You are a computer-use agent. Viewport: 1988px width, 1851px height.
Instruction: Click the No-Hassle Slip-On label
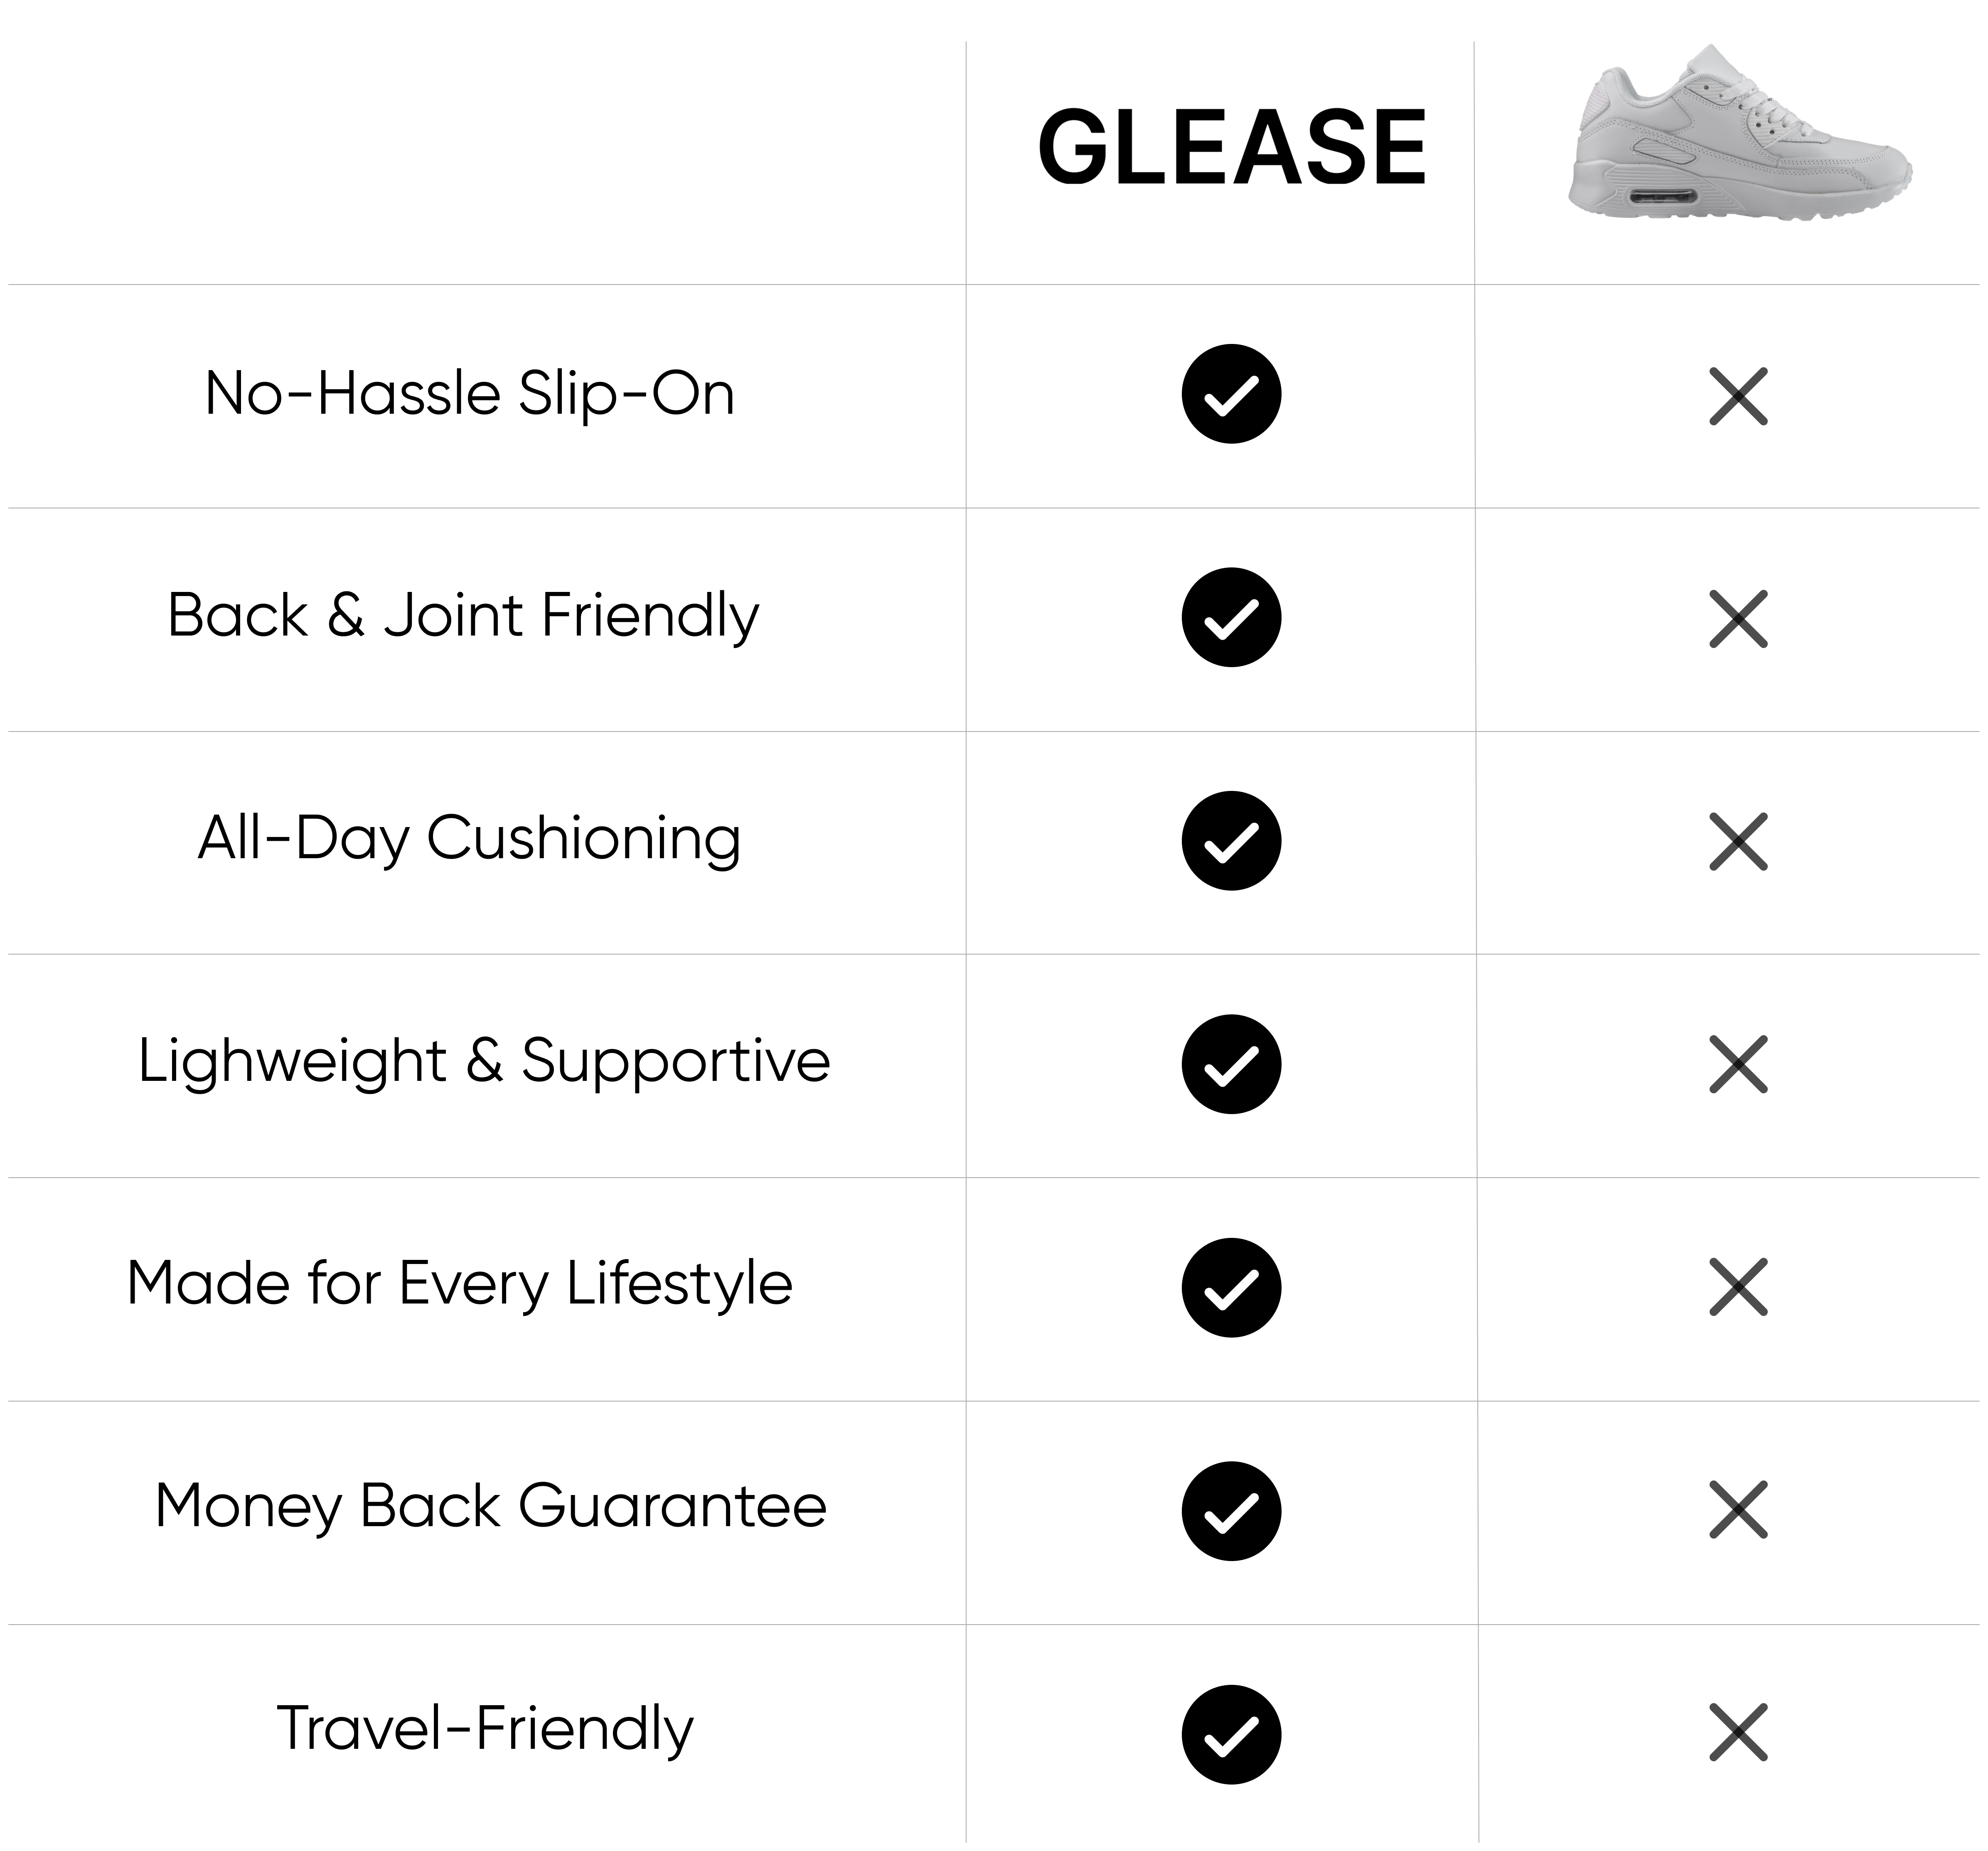(469, 394)
